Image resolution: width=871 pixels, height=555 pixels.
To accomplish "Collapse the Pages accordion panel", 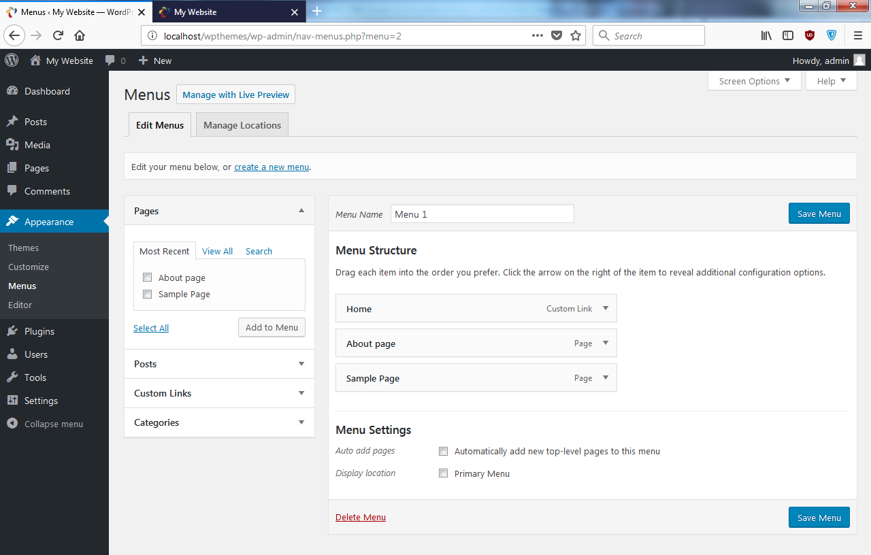I will pyautogui.click(x=301, y=211).
